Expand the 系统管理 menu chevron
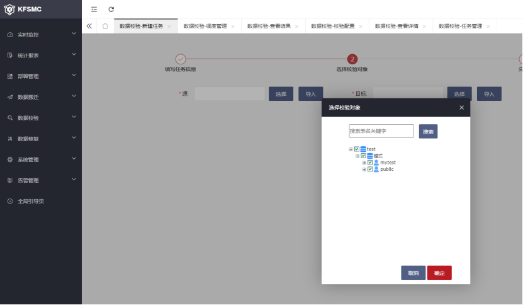 tap(74, 158)
